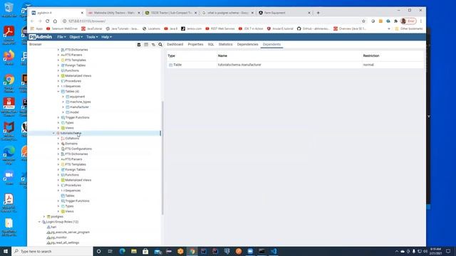The image size is (456, 256).
Task: Click the Type column header
Action: 172,55
